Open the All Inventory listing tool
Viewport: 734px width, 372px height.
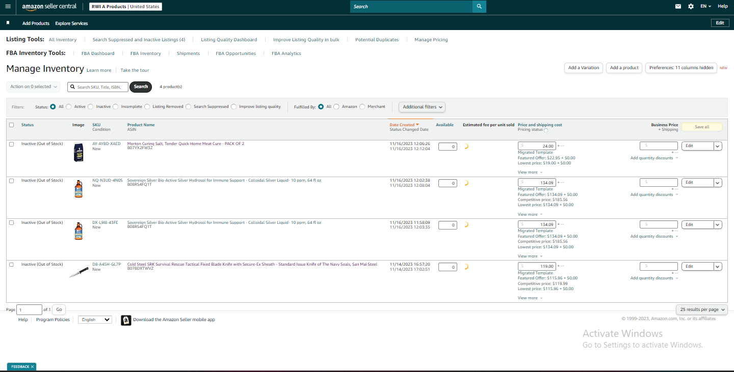tap(63, 40)
